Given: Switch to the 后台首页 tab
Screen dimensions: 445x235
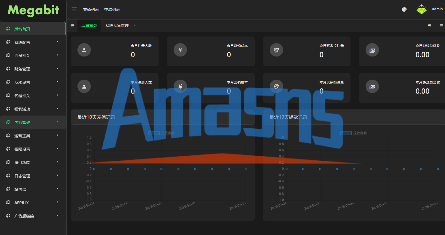Looking at the screenshot, I should (x=89, y=26).
